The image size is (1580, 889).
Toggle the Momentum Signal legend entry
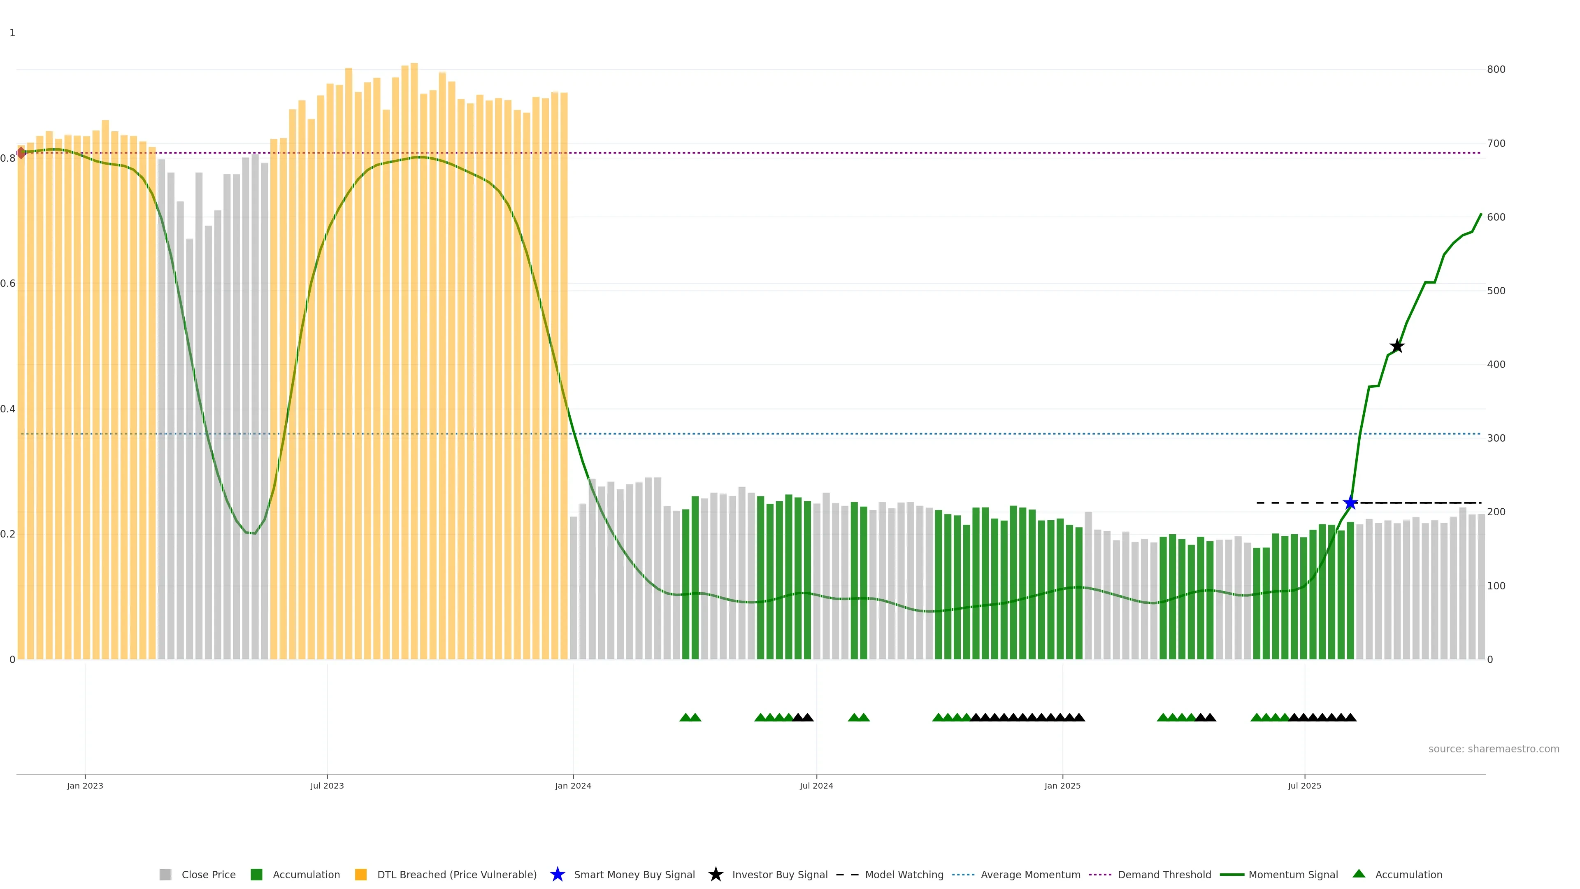click(x=1293, y=874)
